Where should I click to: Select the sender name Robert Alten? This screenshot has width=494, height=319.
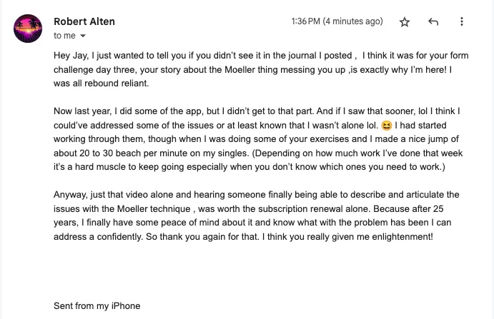pos(84,21)
